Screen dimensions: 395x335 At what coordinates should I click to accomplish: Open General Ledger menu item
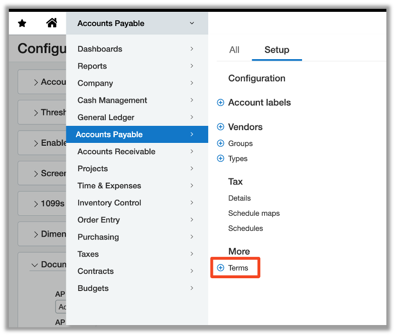click(106, 117)
